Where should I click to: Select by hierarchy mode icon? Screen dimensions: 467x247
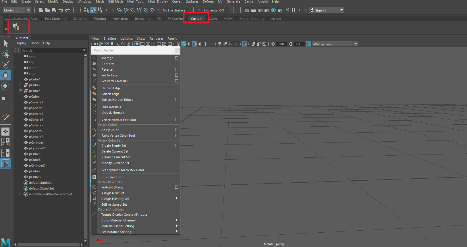click(86, 10)
